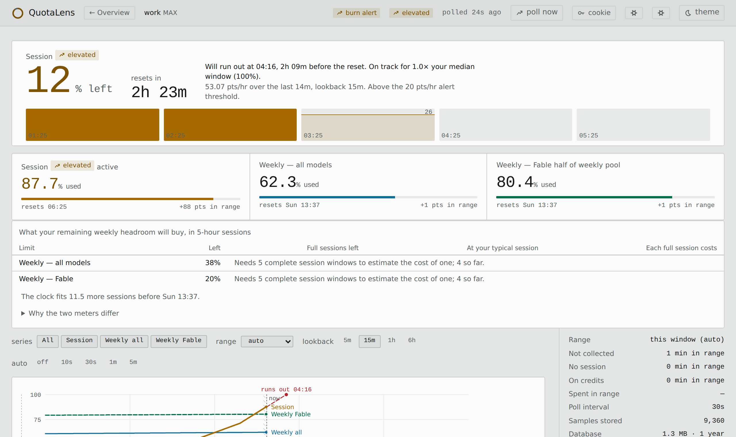This screenshot has width=736, height=437.
Task: Select the 01:25 session hour block
Action: 93,124
